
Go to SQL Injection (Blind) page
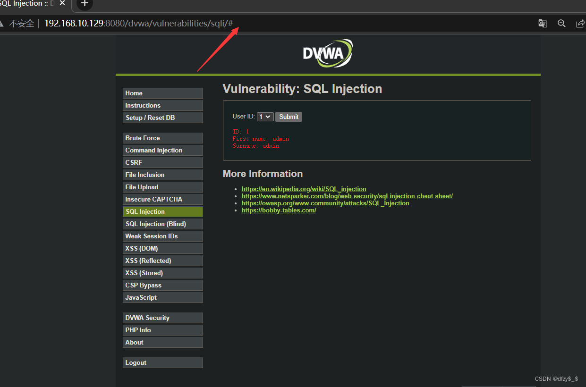(x=162, y=224)
